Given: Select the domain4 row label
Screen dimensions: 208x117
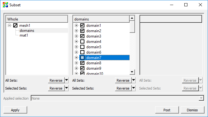Looking at the screenshot, I should [94, 42].
